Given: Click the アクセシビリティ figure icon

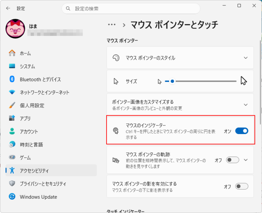Looking at the screenshot, I should click(x=12, y=170).
